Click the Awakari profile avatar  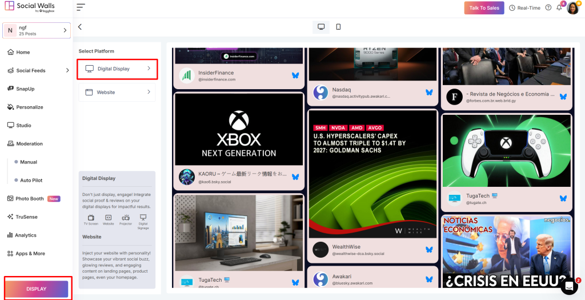[x=320, y=279]
